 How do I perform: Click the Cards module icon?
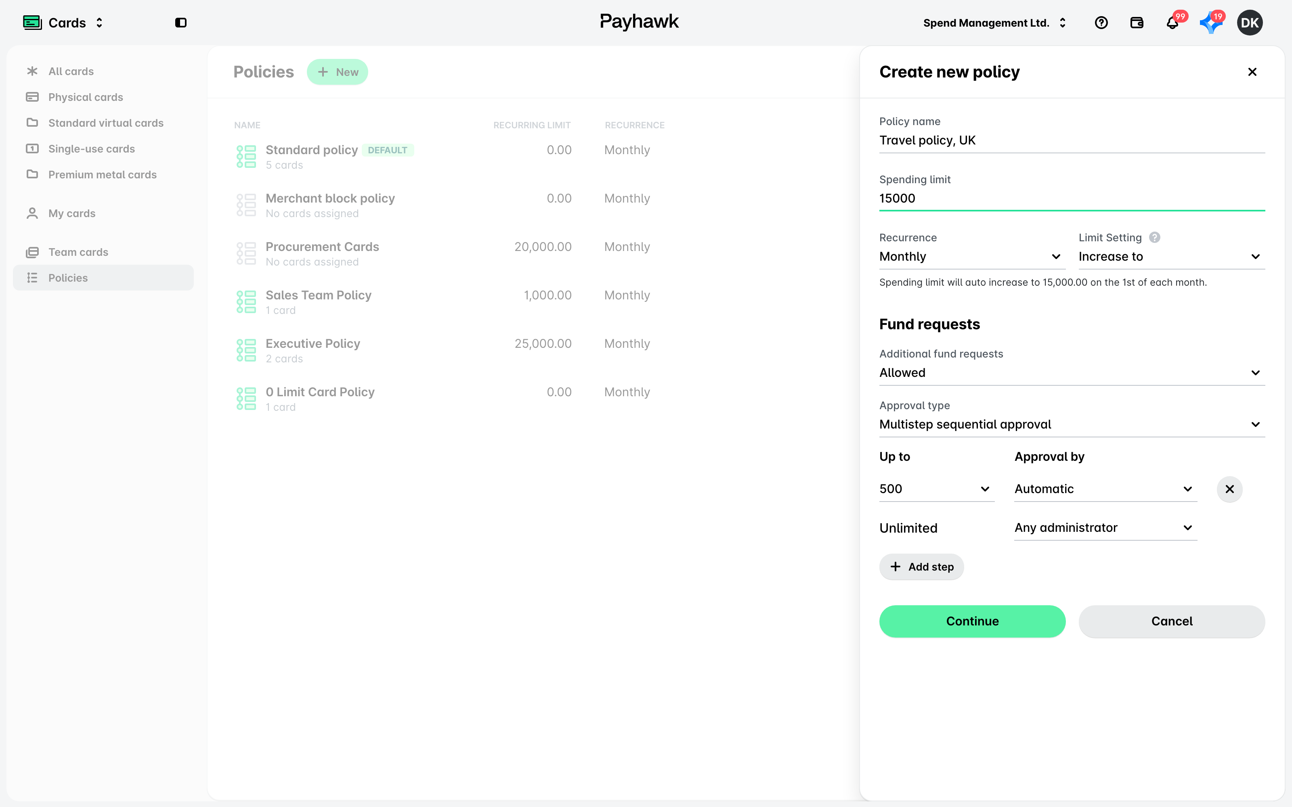[x=32, y=23]
